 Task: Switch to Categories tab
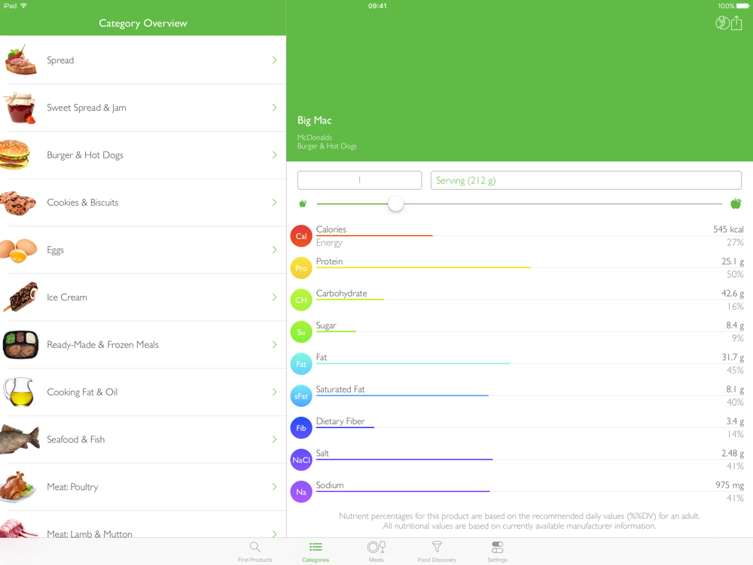point(316,551)
